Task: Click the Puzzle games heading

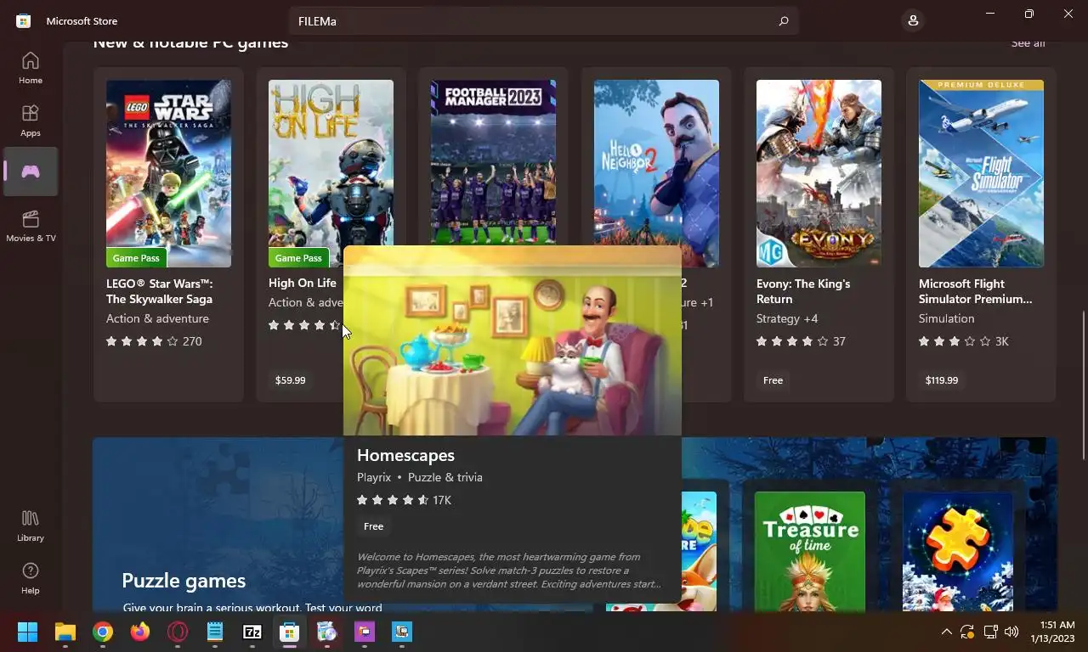Action: coord(184,581)
